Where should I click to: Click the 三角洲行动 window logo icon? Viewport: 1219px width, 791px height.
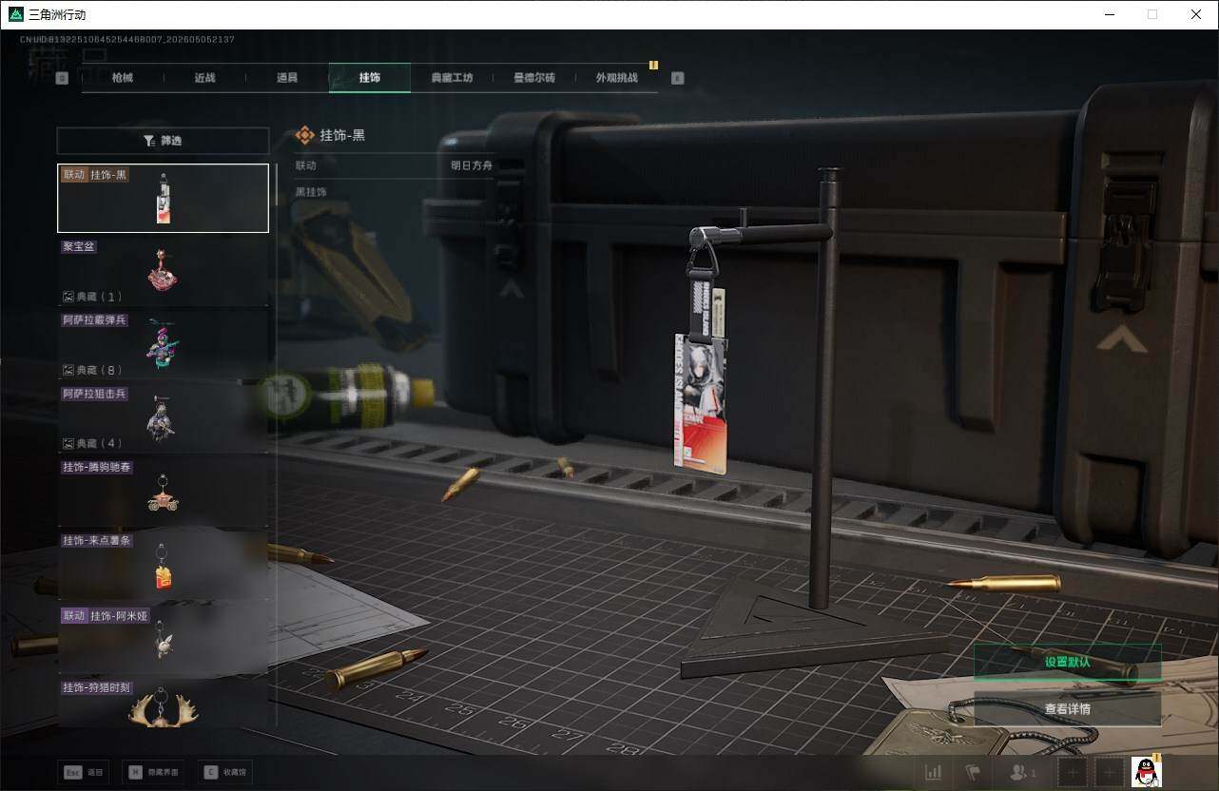click(x=15, y=14)
